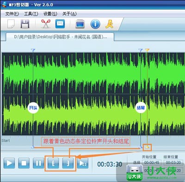Select the tab 未闻花名 (国语) file
This screenshot has width=185, height=182.
[x=60, y=37]
